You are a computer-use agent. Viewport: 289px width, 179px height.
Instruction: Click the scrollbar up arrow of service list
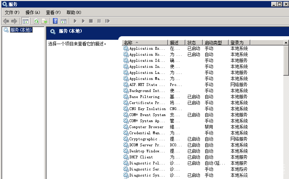tap(286, 43)
